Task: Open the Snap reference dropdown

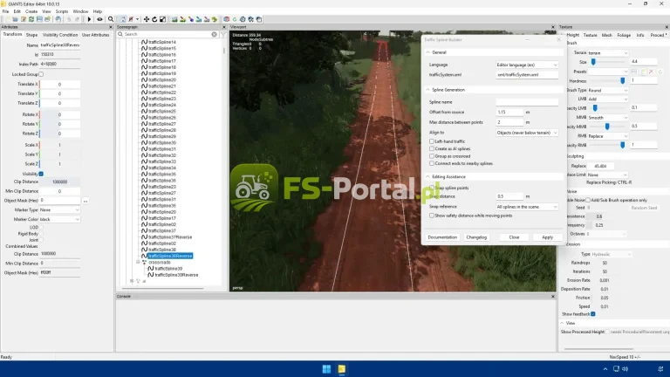Action: click(x=527, y=207)
